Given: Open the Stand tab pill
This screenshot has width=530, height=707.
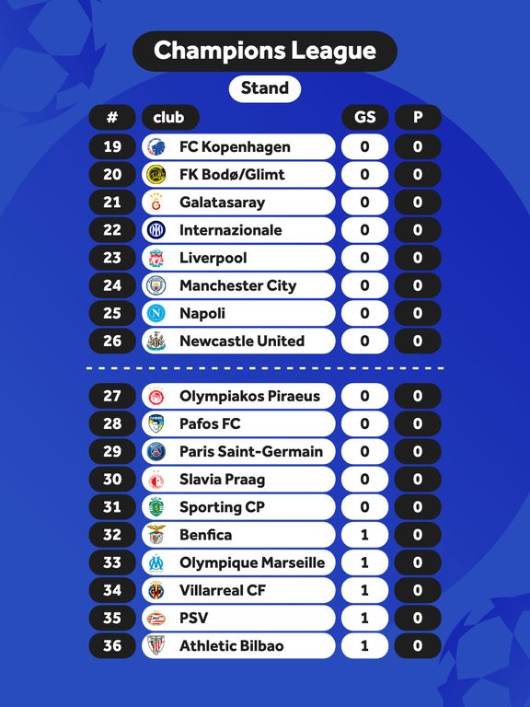Looking at the screenshot, I should tap(265, 88).
